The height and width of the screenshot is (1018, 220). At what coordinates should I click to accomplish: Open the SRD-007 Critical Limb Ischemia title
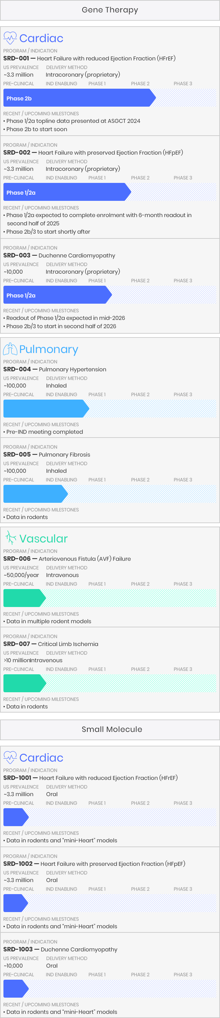pyautogui.click(x=51, y=644)
